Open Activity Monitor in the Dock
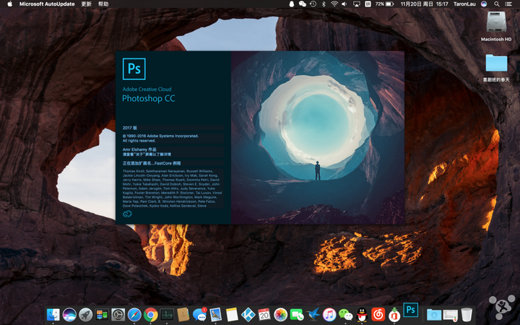This screenshot has width=520, height=325. point(167,314)
